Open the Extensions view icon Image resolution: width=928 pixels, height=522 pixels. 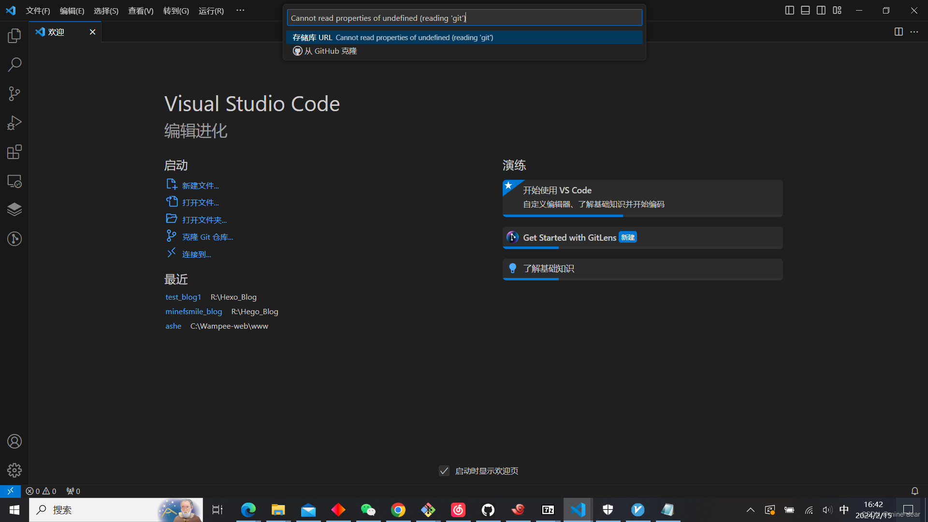point(14,152)
